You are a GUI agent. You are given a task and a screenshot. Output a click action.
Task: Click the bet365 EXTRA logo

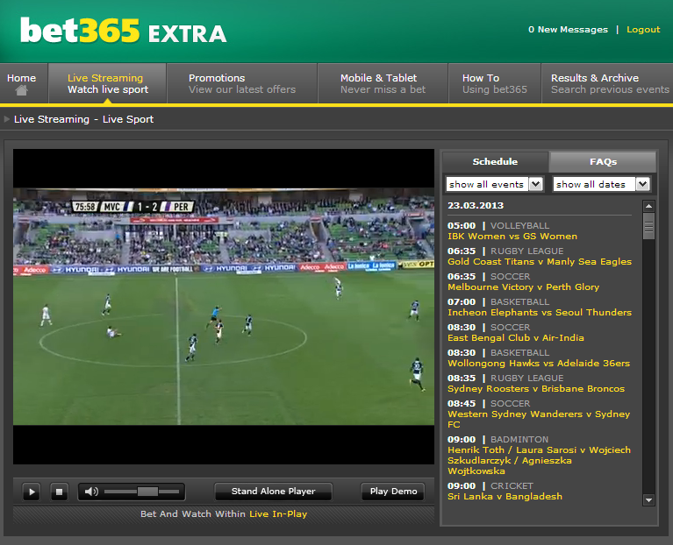[123, 31]
